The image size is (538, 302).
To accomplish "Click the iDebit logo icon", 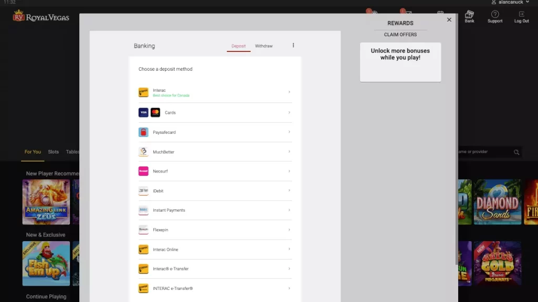I will (x=143, y=191).
